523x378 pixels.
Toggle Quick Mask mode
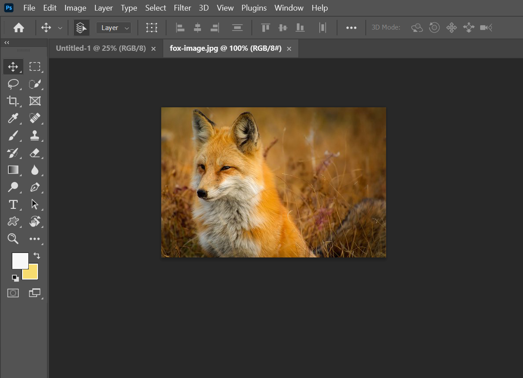point(13,293)
